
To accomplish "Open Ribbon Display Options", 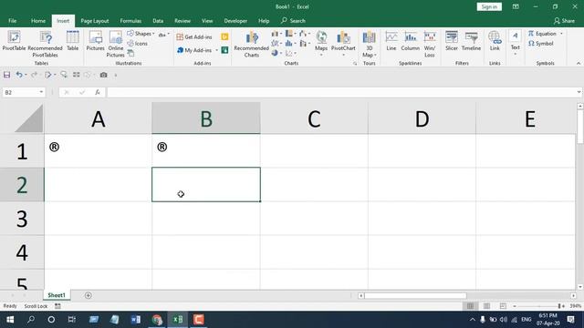I will point(516,6).
